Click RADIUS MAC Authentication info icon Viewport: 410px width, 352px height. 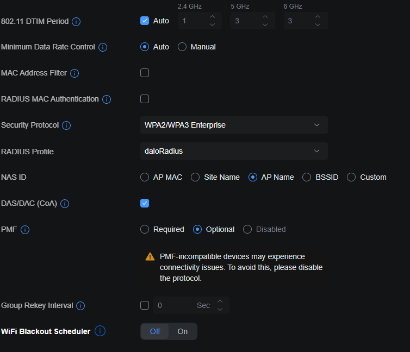click(x=107, y=99)
